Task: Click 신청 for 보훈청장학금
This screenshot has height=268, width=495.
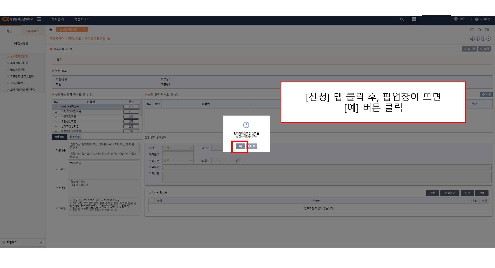Action: (x=131, y=117)
